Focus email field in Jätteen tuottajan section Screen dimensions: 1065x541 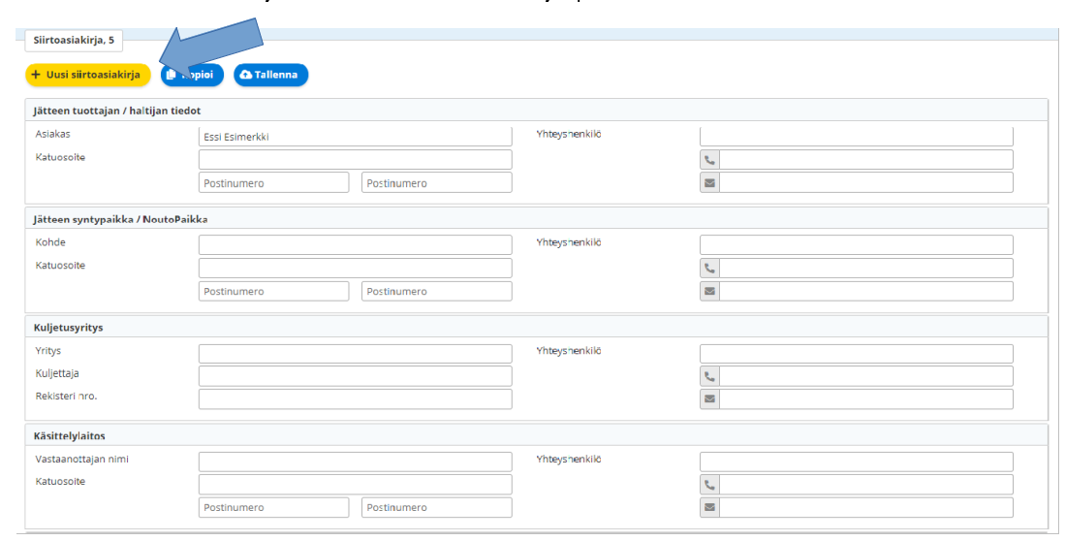click(866, 183)
